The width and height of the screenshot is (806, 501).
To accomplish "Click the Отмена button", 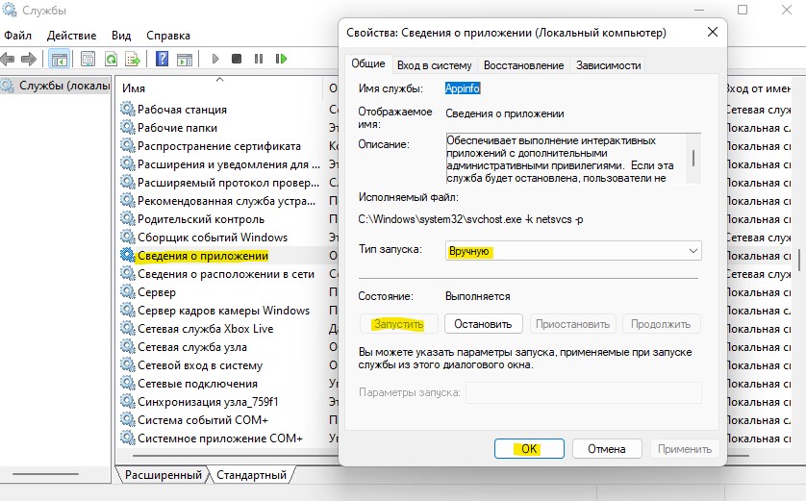I will (607, 448).
